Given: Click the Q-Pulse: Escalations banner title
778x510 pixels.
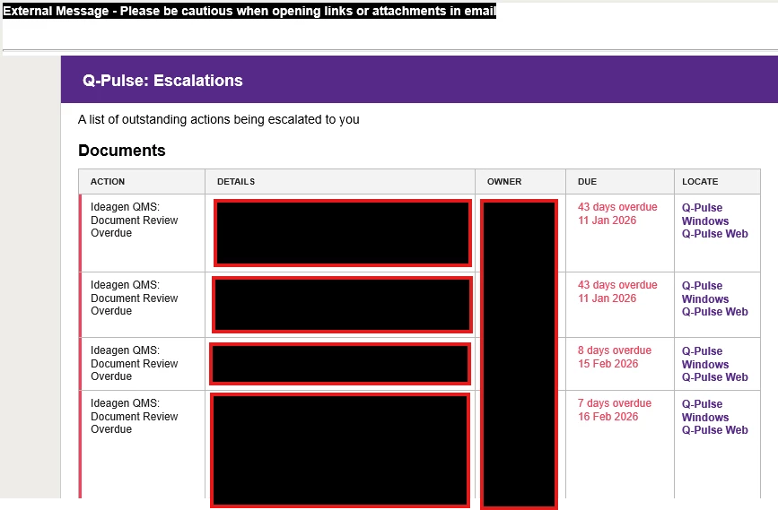Looking at the screenshot, I should (x=162, y=81).
